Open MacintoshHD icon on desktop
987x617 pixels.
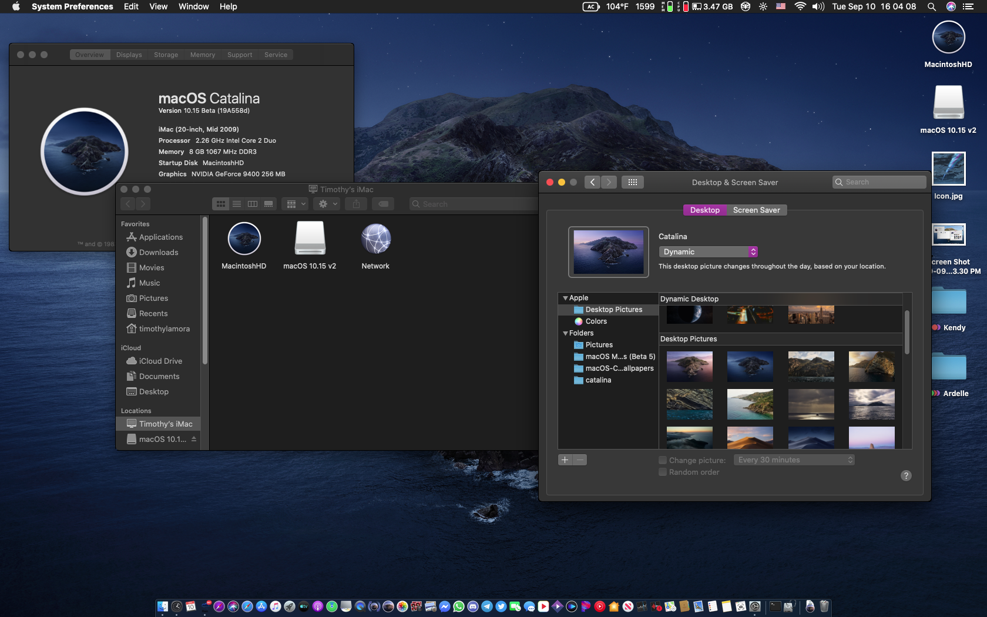948,38
